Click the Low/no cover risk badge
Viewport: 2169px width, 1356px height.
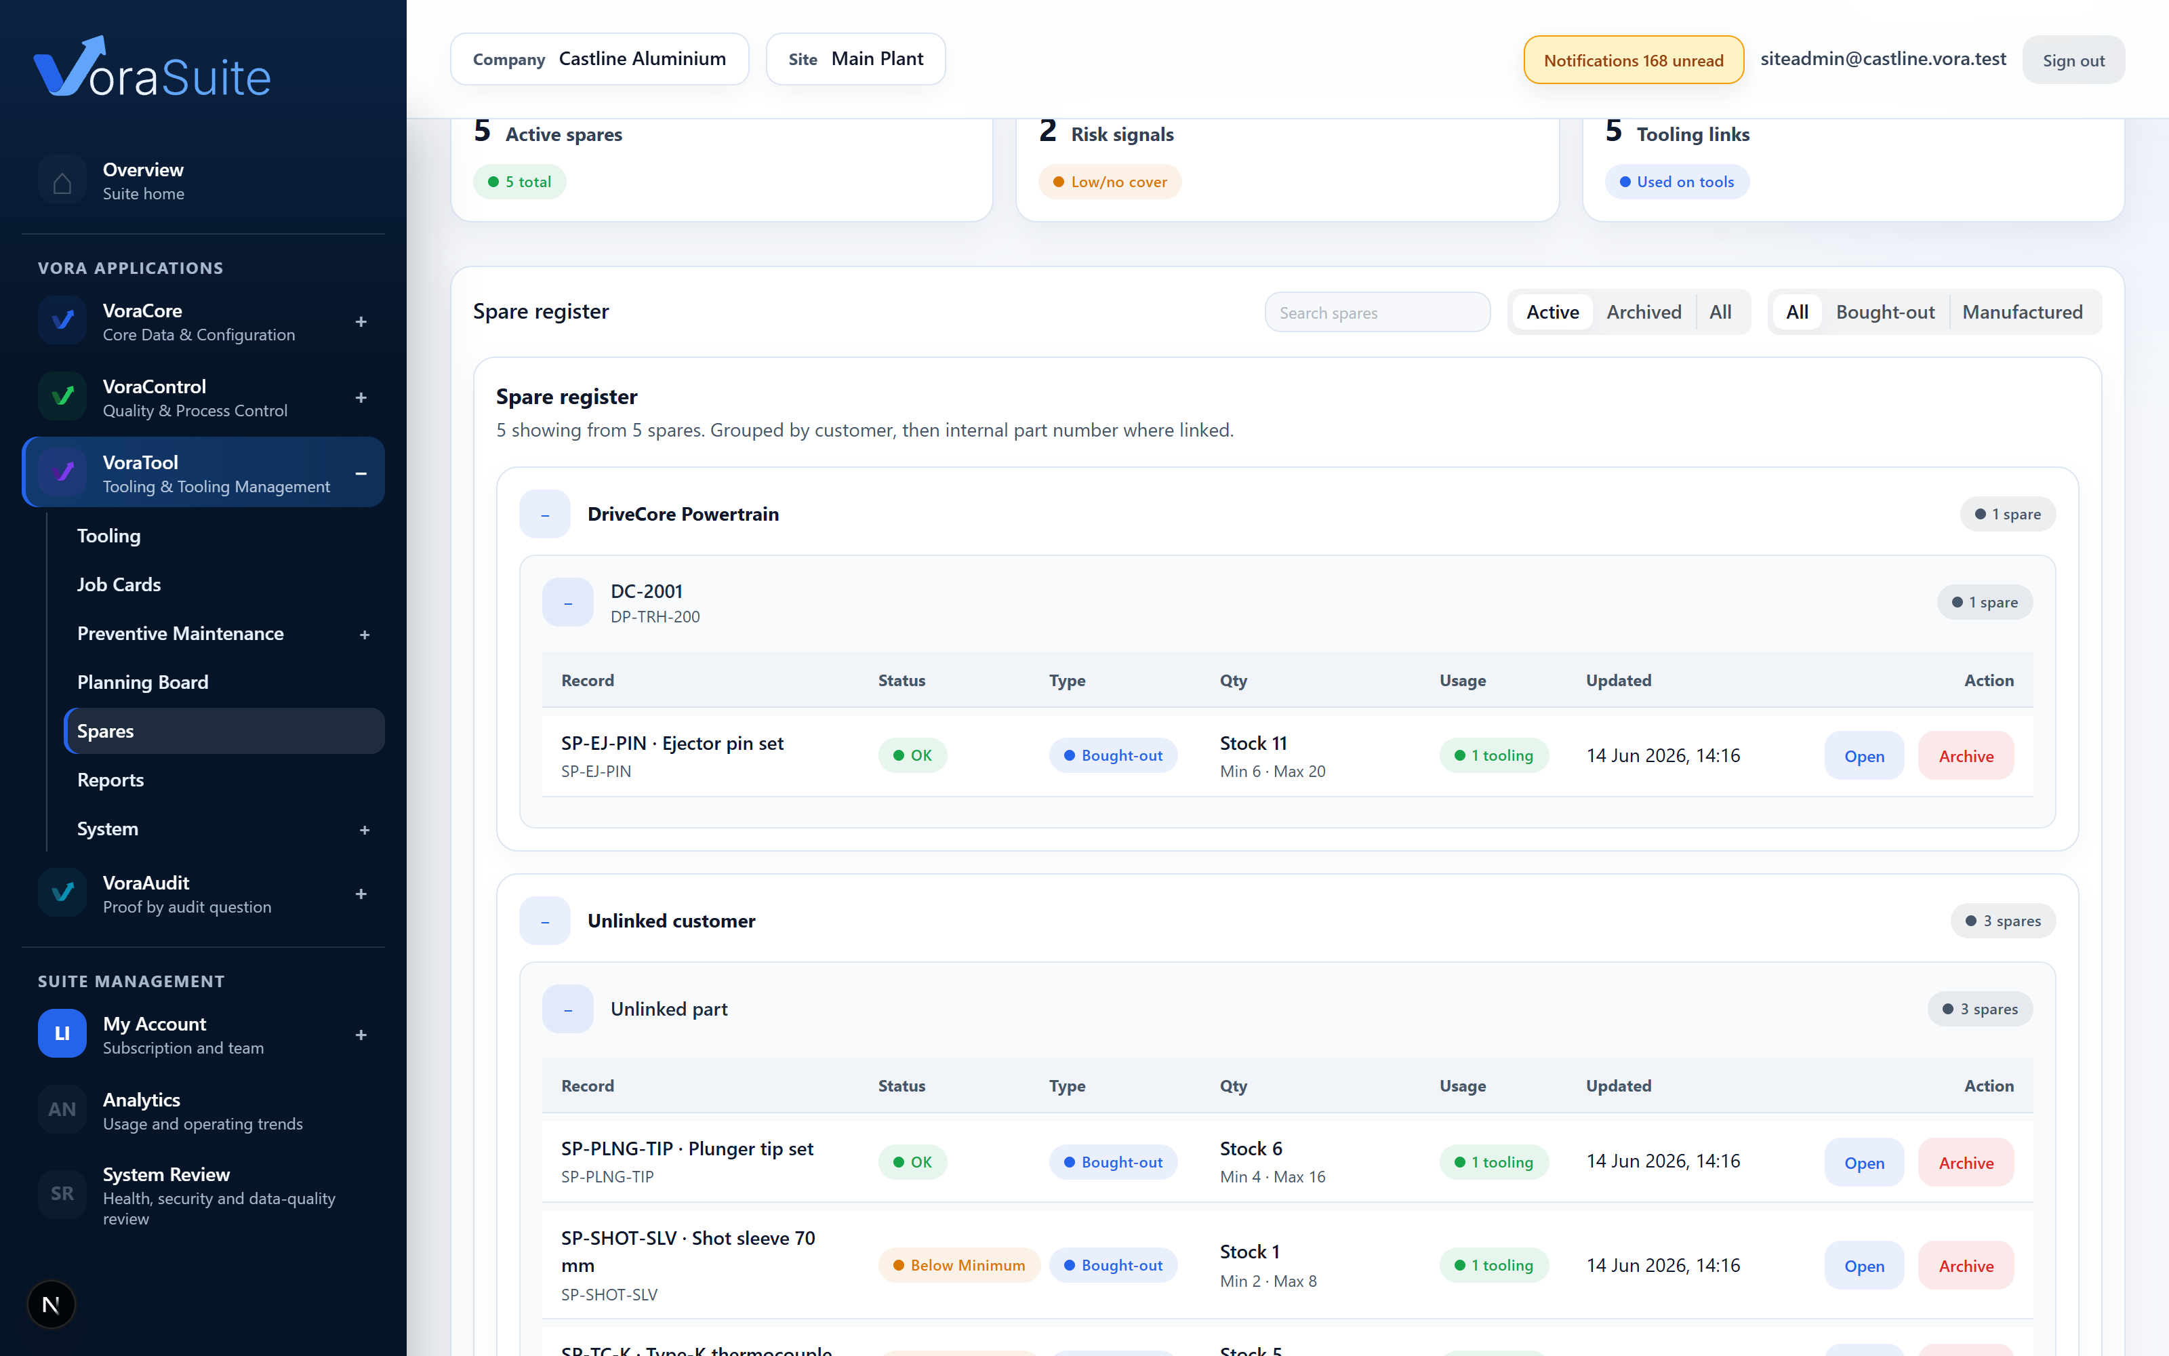click(x=1110, y=182)
